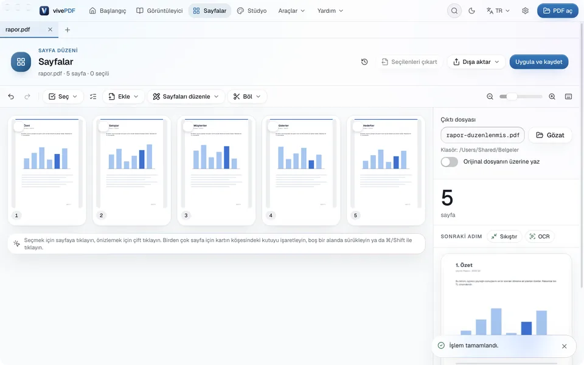Viewport: 584px width, 365px height.
Task: Click the zoom in magnifier icon
Action: (x=552, y=97)
